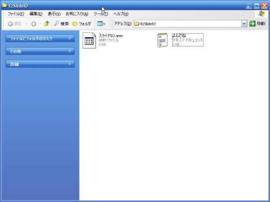
Task: Select the スライドIO.anm file icon
Action: point(89,40)
